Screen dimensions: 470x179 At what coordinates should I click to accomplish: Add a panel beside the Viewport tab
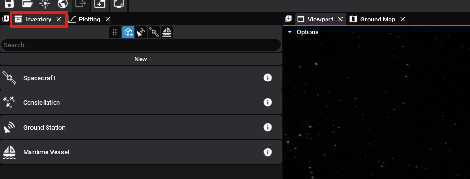click(x=288, y=19)
